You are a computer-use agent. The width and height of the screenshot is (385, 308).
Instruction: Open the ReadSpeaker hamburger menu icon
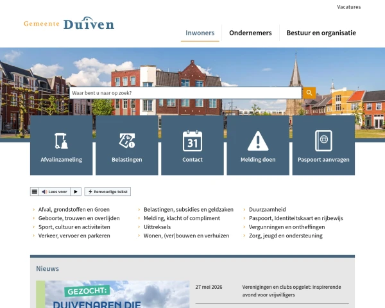tap(35, 192)
